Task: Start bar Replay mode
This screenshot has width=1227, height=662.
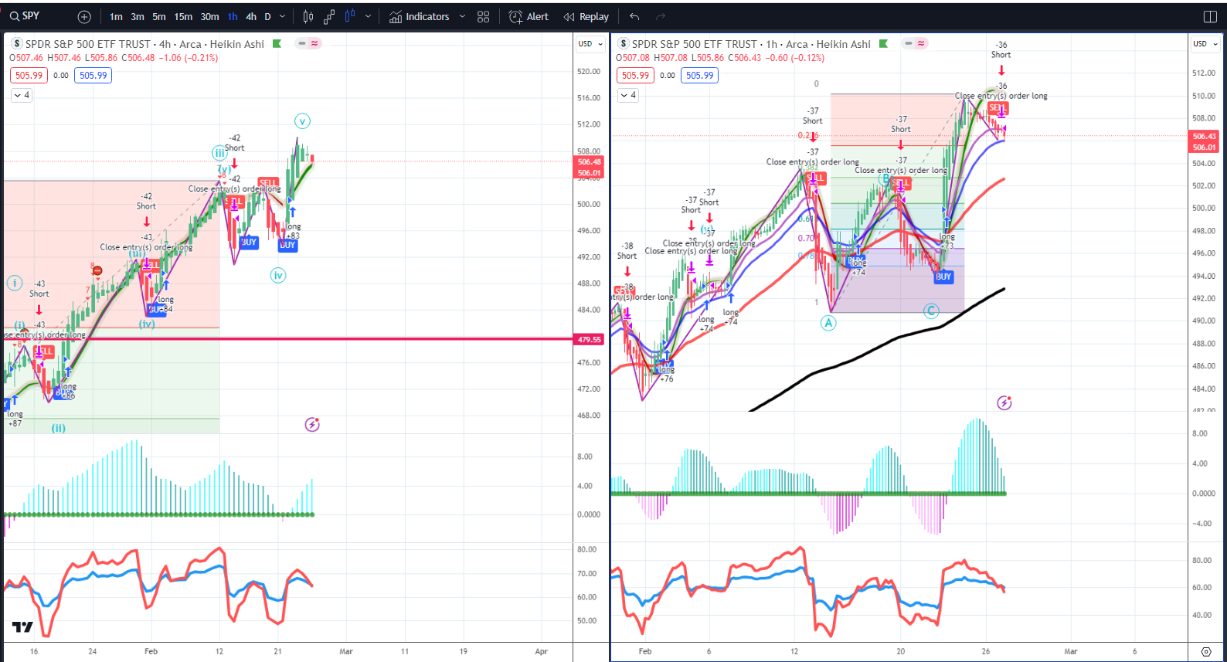Action: [x=586, y=17]
